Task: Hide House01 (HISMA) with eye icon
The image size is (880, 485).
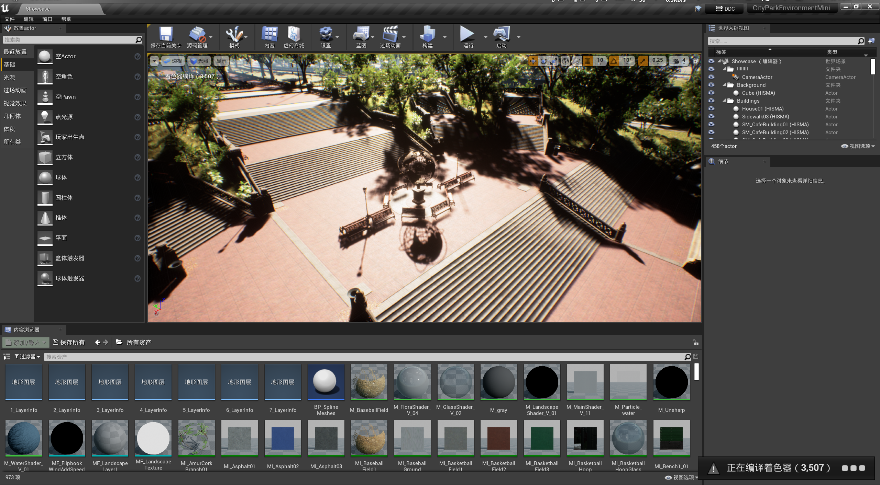Action: pyautogui.click(x=711, y=108)
